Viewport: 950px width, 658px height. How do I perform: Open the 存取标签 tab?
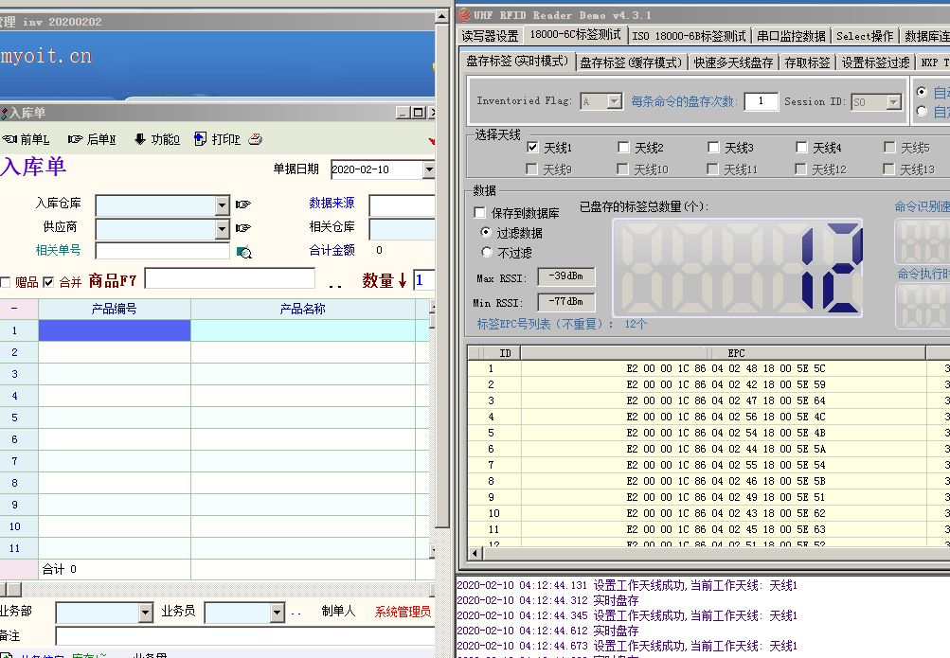click(807, 62)
